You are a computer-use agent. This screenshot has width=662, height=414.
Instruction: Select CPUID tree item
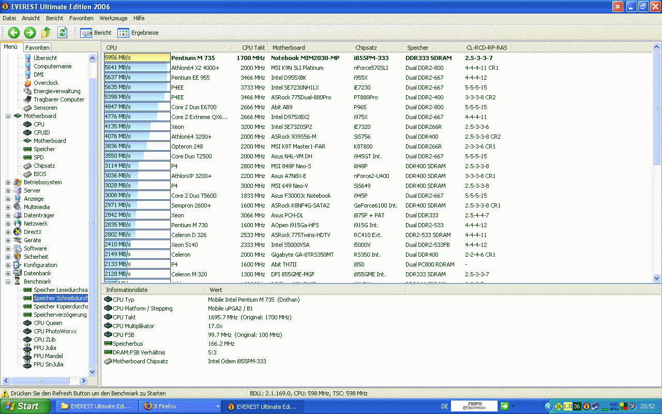(x=42, y=132)
